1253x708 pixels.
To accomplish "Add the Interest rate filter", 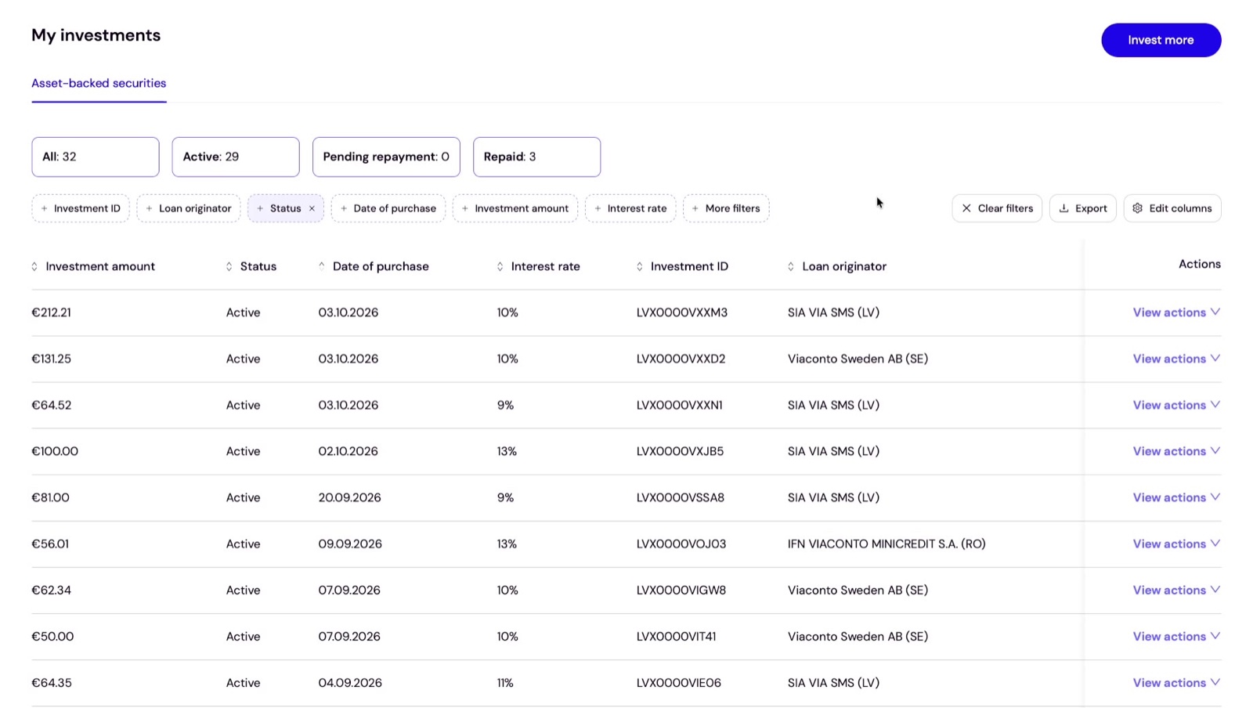I will coord(630,208).
